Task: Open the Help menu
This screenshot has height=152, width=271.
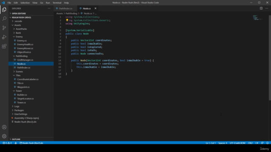Action: pos(66,3)
